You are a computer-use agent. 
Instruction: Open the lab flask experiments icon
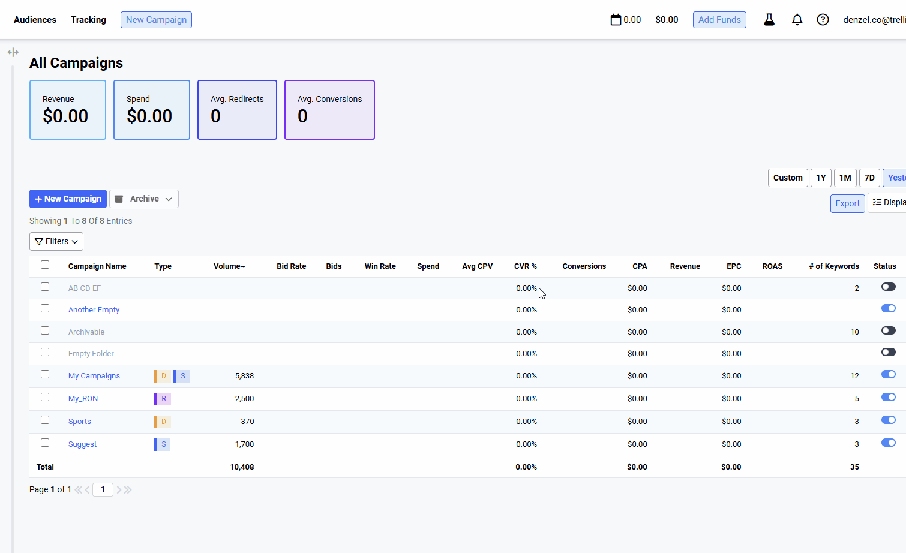click(x=769, y=20)
